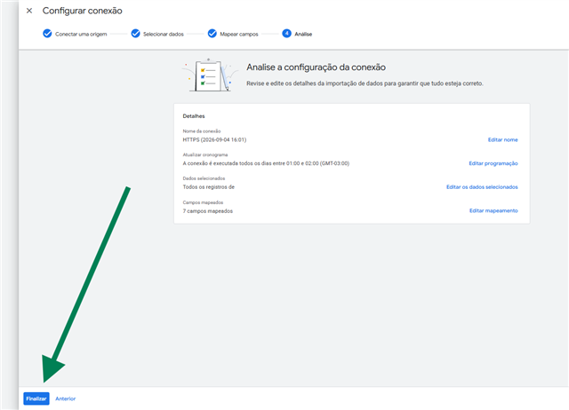The width and height of the screenshot is (569, 410).
Task: Click the Conectar uma origem checkmark icon
Action: (47, 34)
